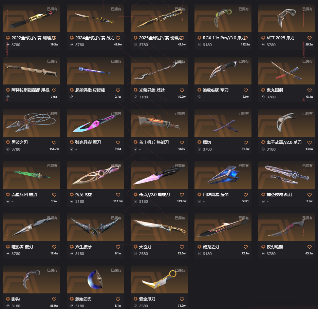This screenshot has width=318, height=309.
Task: Click heart icon beside 天玄刀
Action: tap(182, 247)
